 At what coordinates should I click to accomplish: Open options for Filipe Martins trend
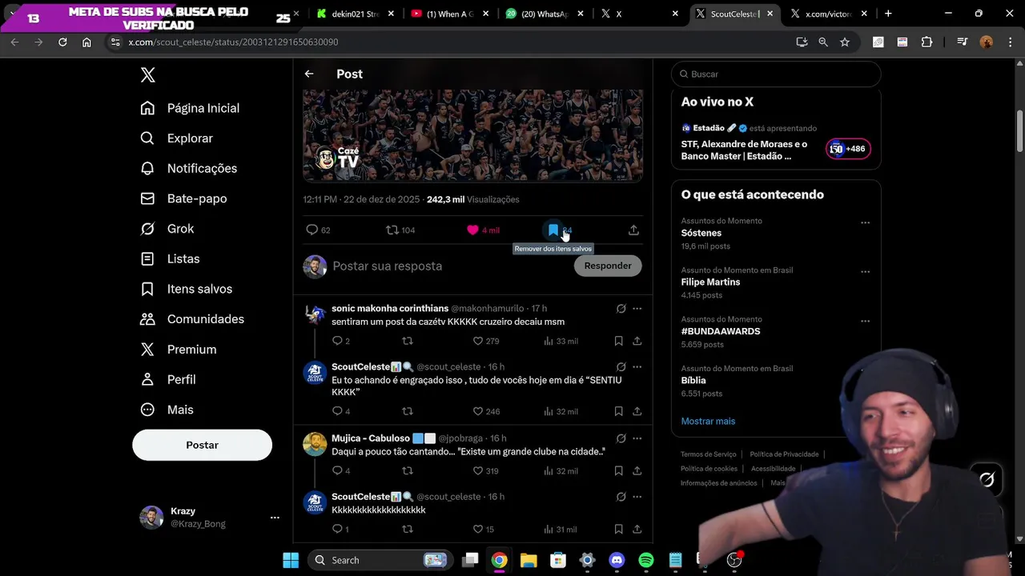pos(865,272)
